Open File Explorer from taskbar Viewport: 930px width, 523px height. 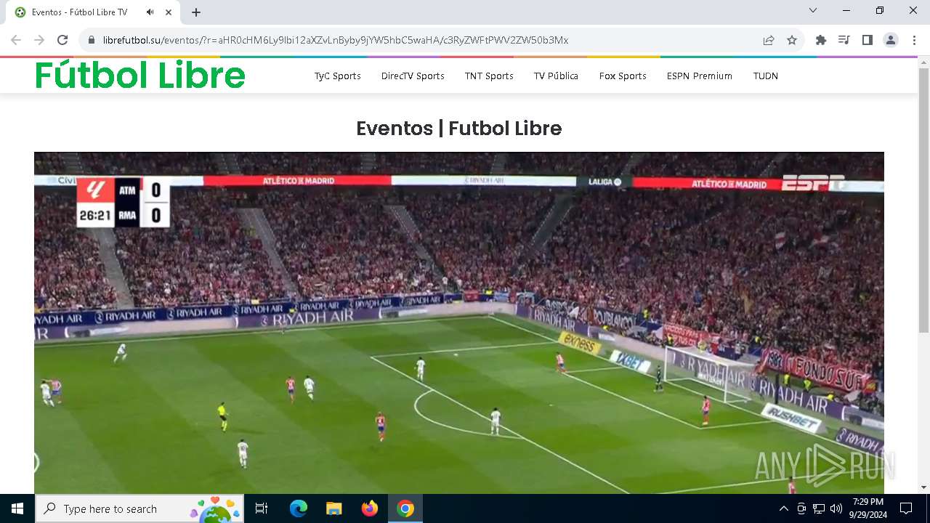coord(334,508)
